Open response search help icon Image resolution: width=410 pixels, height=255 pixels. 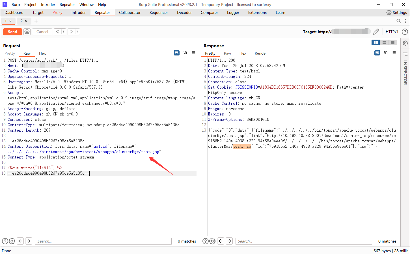[206, 241]
